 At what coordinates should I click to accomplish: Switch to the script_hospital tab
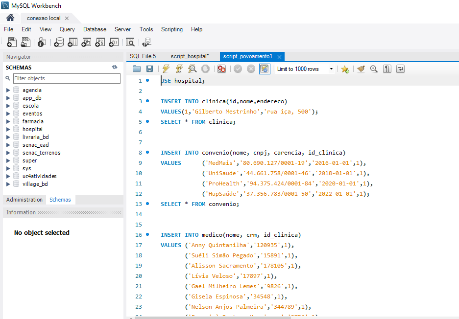191,56
